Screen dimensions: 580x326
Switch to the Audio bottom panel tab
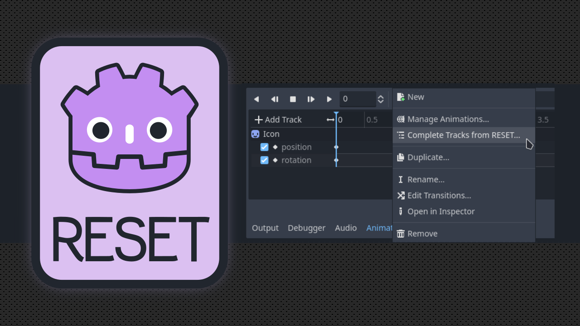tap(346, 228)
